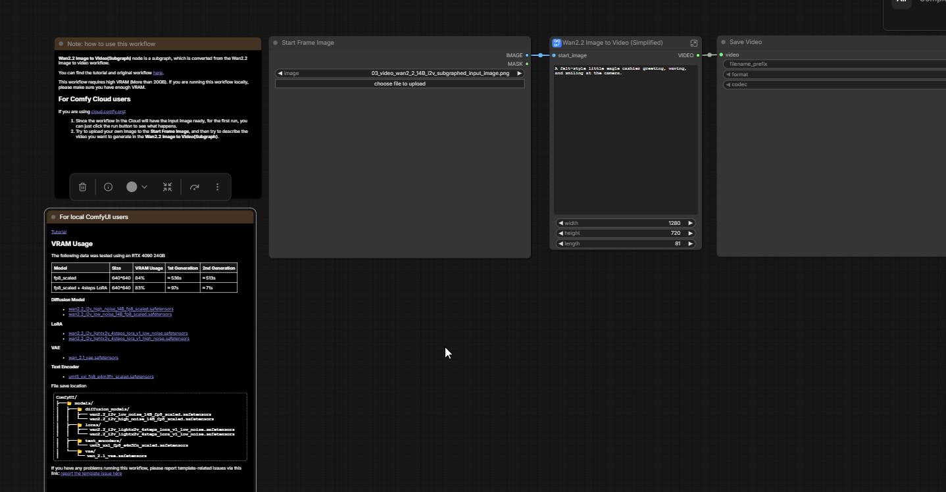The image size is (946, 492).
Task: Expand the node color chevron dropdown
Action: pos(144,187)
